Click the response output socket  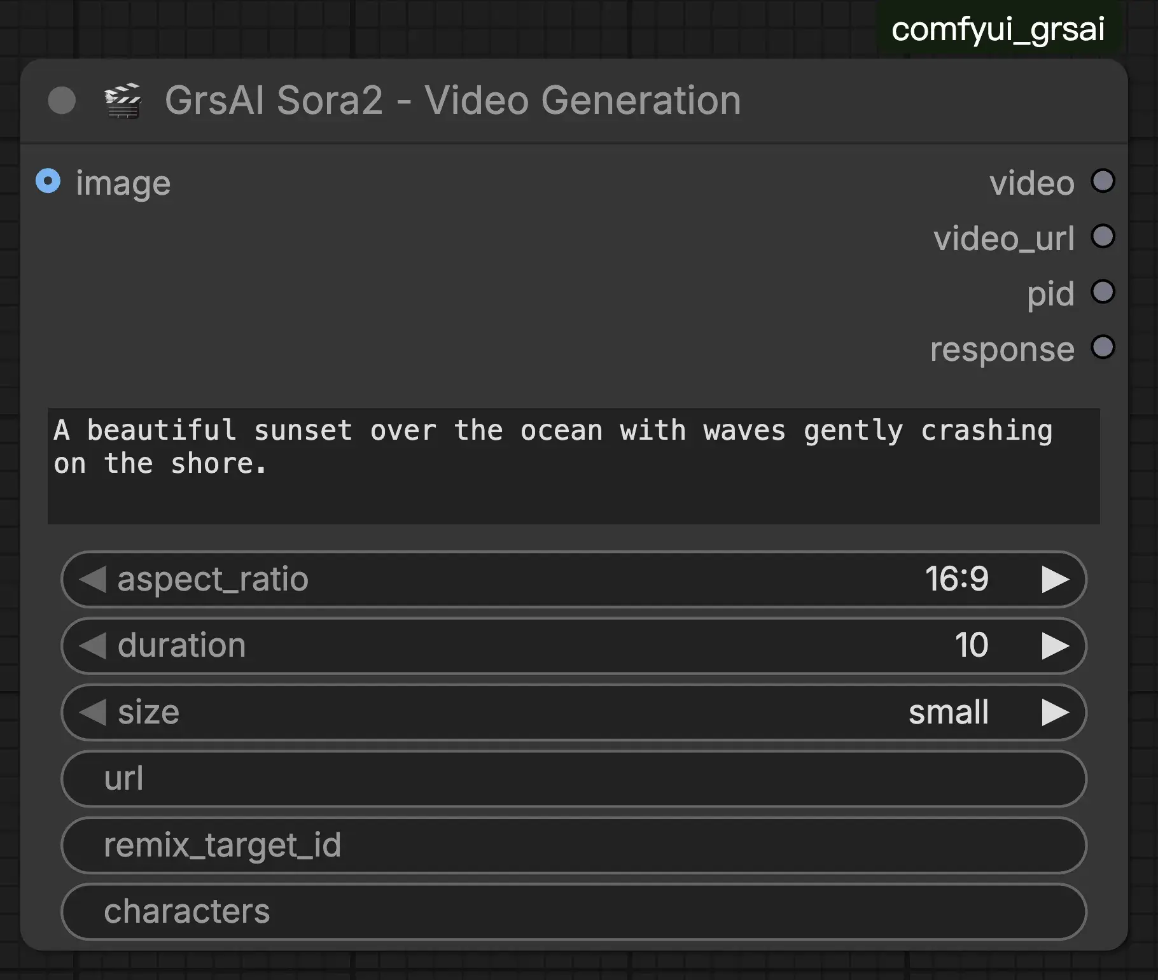click(1103, 347)
